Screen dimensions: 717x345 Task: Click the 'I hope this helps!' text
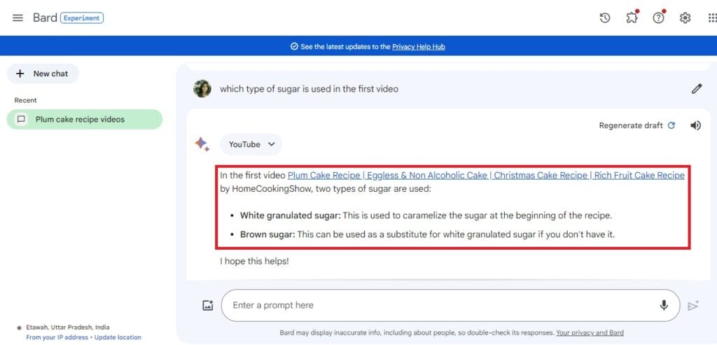(254, 262)
